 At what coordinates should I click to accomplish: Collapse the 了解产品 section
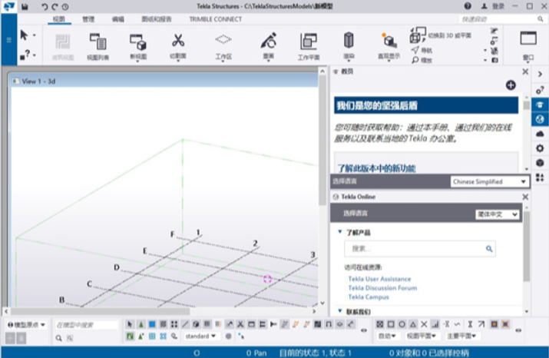340,232
